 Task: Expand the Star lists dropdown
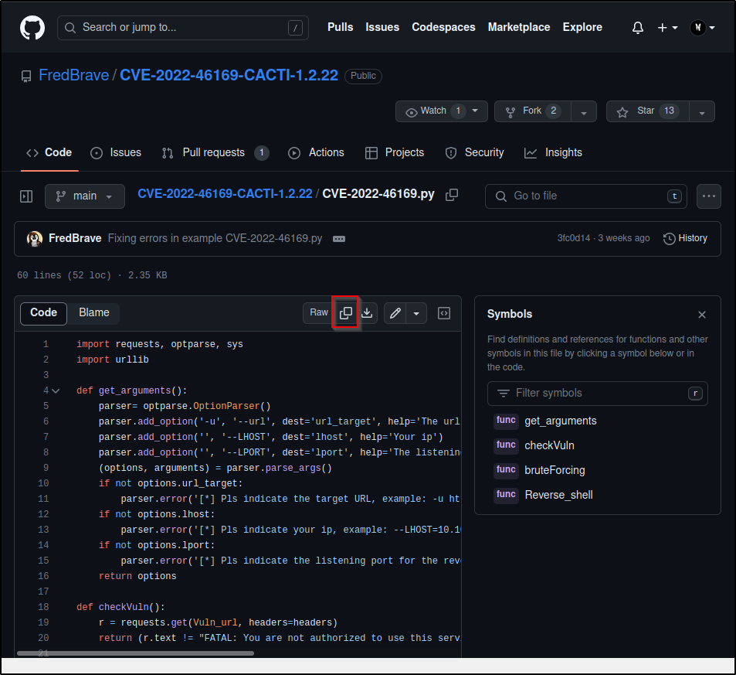(x=702, y=112)
